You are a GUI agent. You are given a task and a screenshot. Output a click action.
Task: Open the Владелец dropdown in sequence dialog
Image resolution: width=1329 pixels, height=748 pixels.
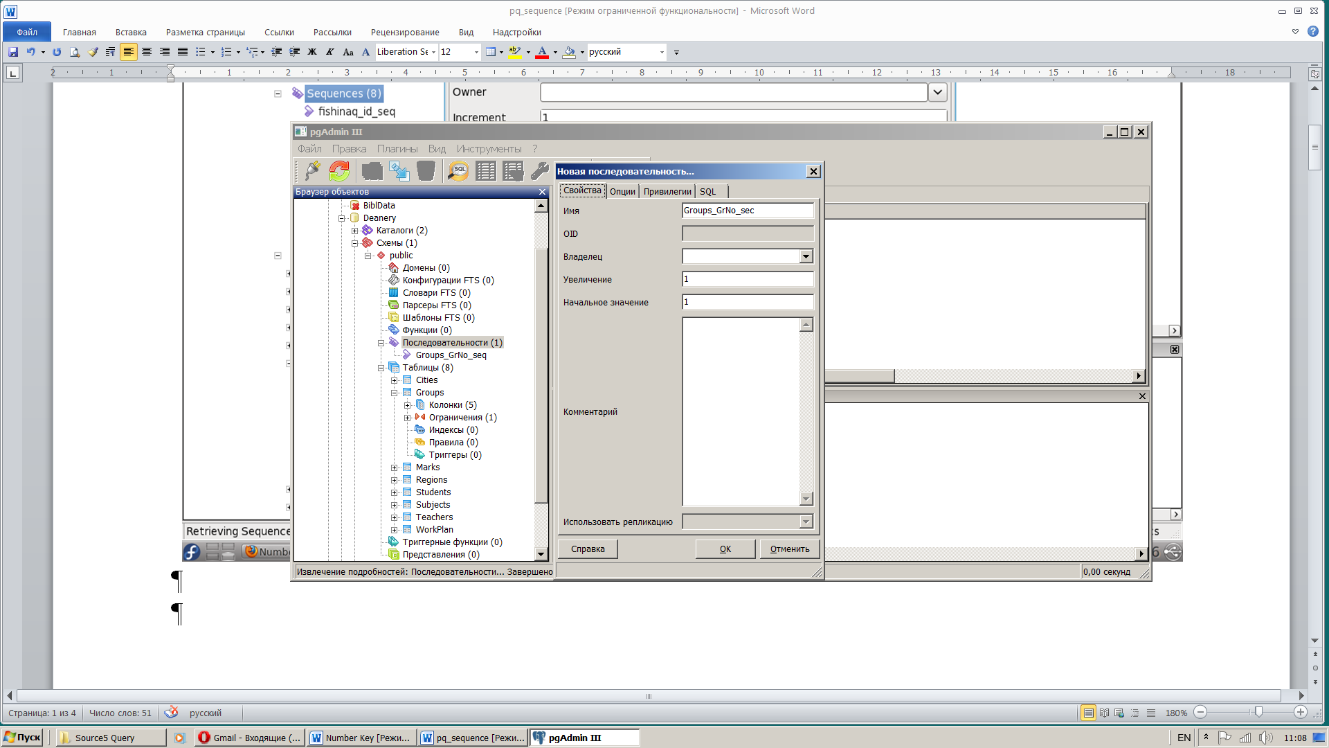(805, 256)
